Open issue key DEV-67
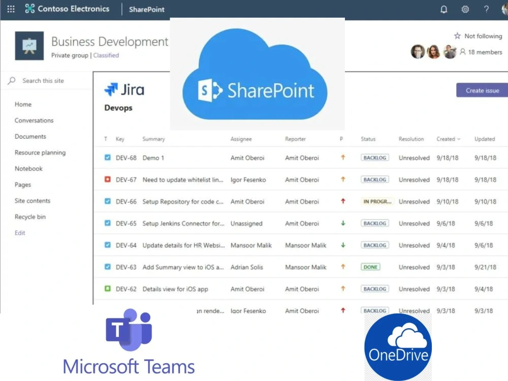Viewport: 508px width, 381px height. pyautogui.click(x=126, y=179)
